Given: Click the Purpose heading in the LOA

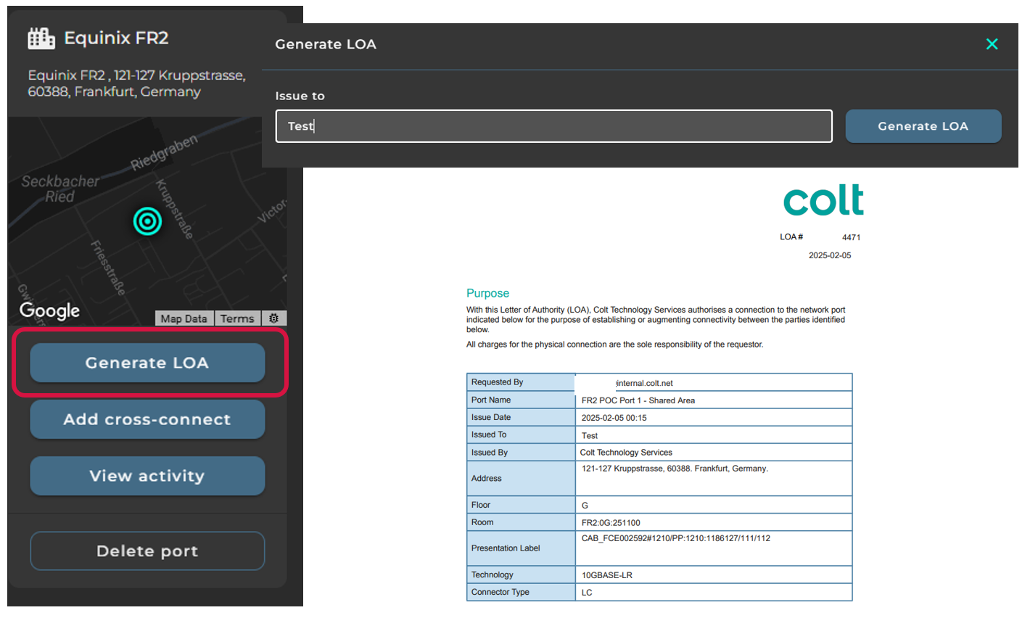Looking at the screenshot, I should pos(487,293).
